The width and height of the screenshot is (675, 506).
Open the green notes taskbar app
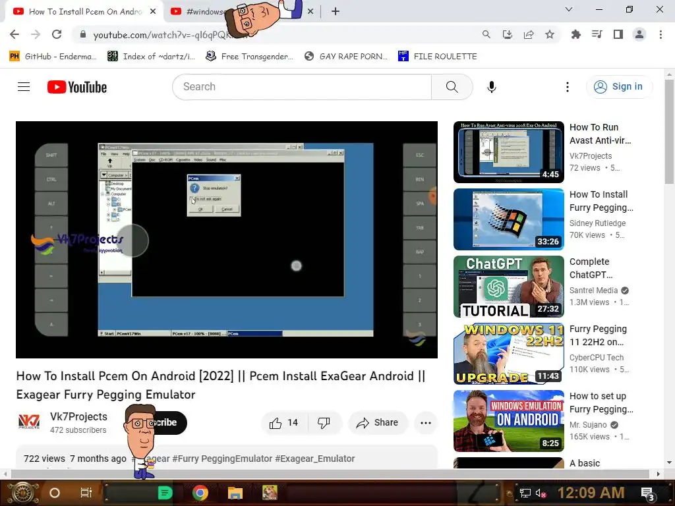[165, 493]
